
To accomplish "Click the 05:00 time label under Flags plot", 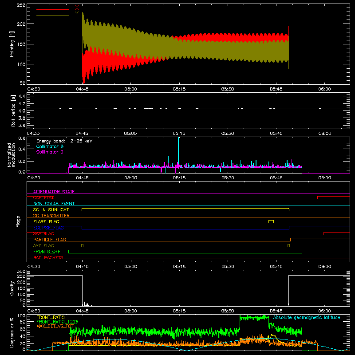I will pos(130,267).
